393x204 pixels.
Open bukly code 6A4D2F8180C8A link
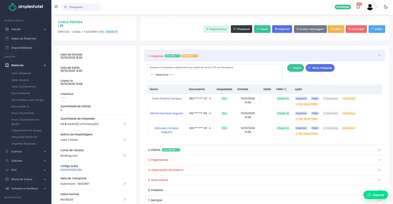tap(71, 170)
